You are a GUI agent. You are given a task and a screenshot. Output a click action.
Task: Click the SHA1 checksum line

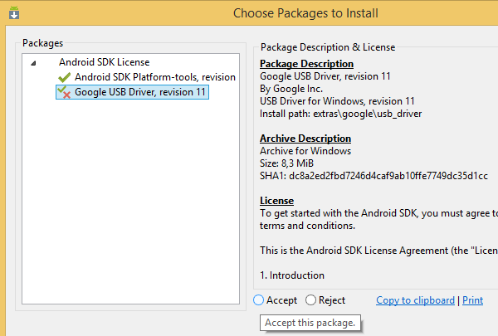pos(373,176)
